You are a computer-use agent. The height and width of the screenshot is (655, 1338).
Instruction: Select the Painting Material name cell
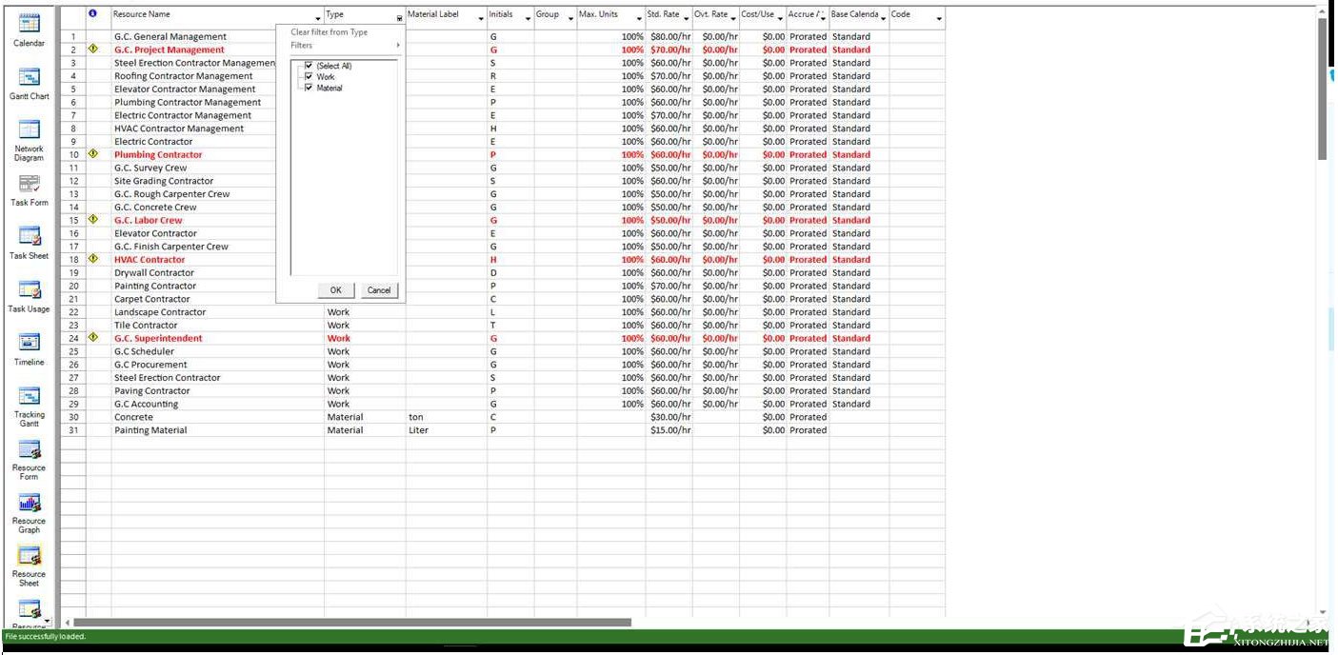point(217,430)
